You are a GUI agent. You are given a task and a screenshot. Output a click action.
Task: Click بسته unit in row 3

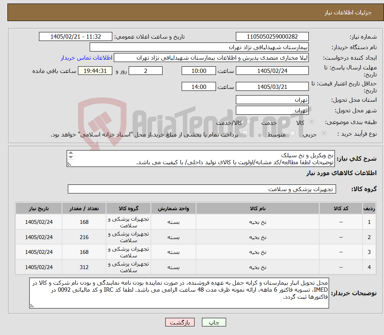coord(173,252)
